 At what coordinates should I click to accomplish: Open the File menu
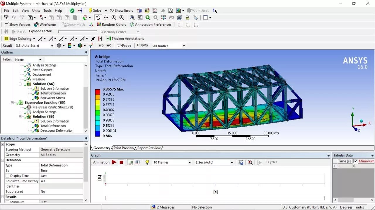pyautogui.click(x=7, y=10)
